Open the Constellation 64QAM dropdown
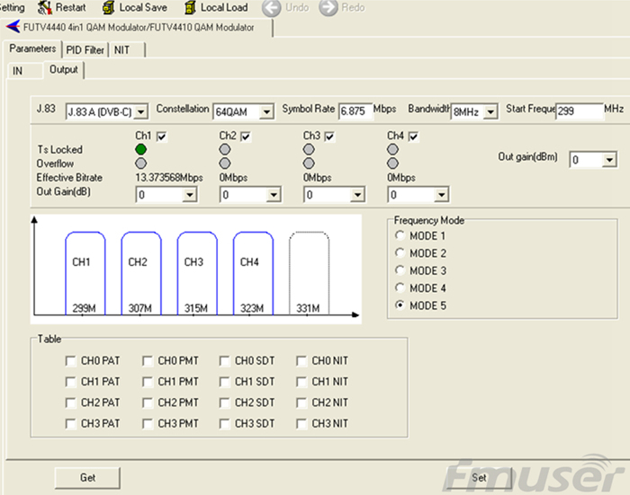Viewport: 630px width, 495px height. pos(266,111)
